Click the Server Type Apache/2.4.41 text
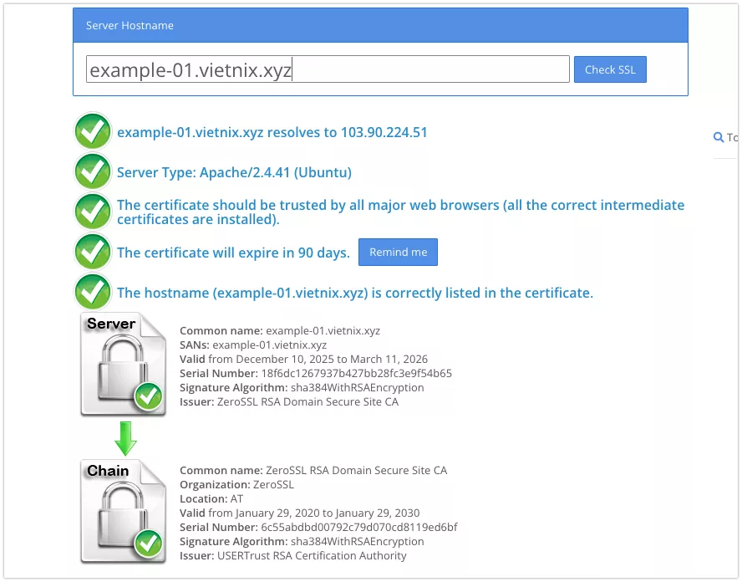The height and width of the screenshot is (582, 742). pos(234,172)
